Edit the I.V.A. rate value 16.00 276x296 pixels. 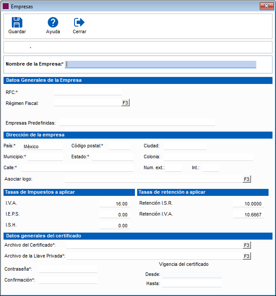click(x=114, y=204)
